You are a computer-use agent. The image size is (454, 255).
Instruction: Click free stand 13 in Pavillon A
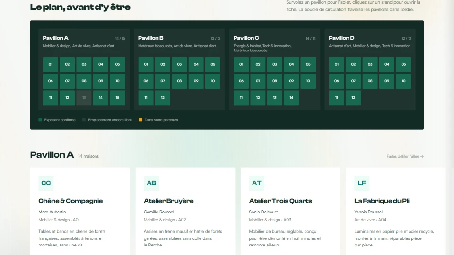click(x=84, y=98)
